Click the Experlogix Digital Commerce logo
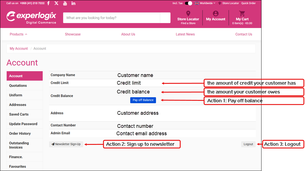 pyautogui.click(x=31, y=17)
